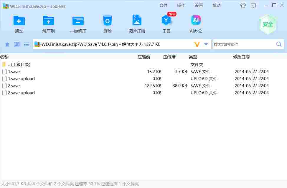Viewport: 287px width, 188px height.
Task: Go up using the home arrow icon
Action: (7, 44)
